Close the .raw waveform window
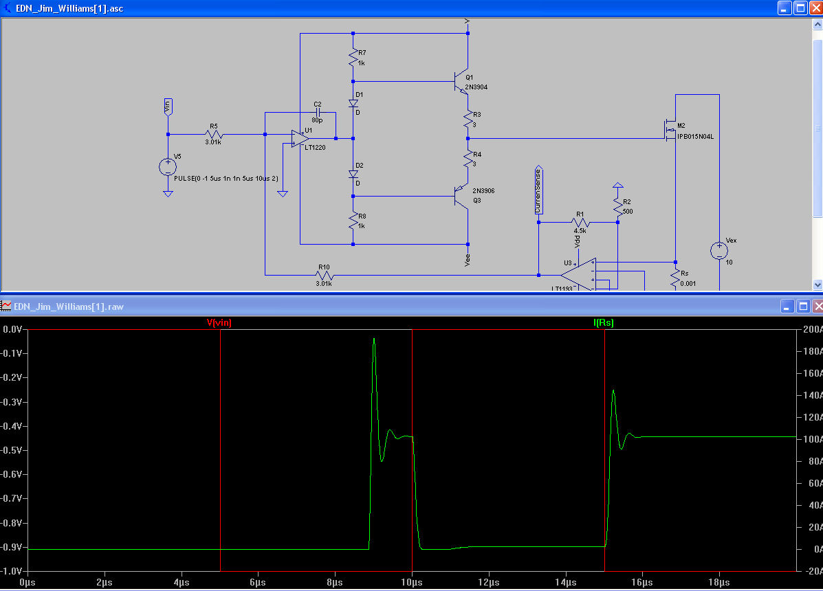Viewport: 823px width, 591px height. 818,306
